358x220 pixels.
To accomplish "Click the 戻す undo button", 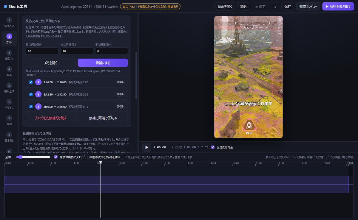I will click(260, 6).
